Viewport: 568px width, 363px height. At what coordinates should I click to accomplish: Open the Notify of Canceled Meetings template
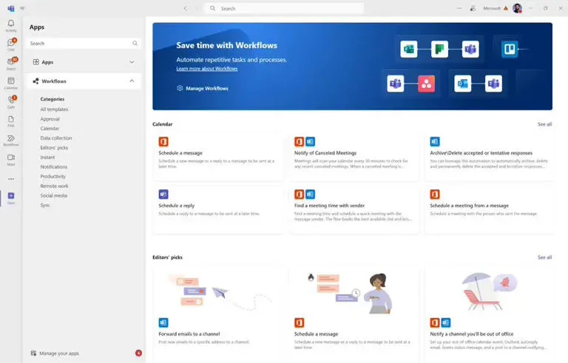(x=354, y=157)
